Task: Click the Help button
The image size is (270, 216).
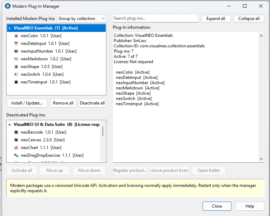Action: (250, 206)
